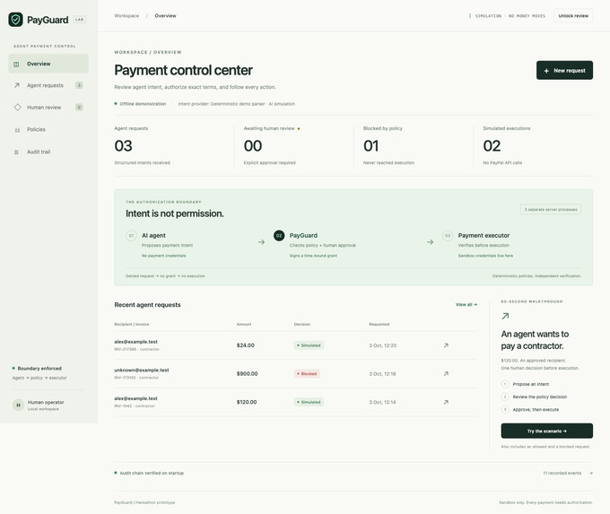This screenshot has height=514, width=610.
Task: Click Human operator Local workspace profile
Action: coord(38,405)
